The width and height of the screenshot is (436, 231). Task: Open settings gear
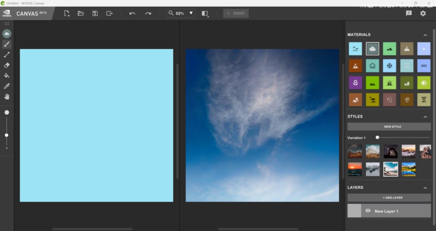click(x=423, y=13)
